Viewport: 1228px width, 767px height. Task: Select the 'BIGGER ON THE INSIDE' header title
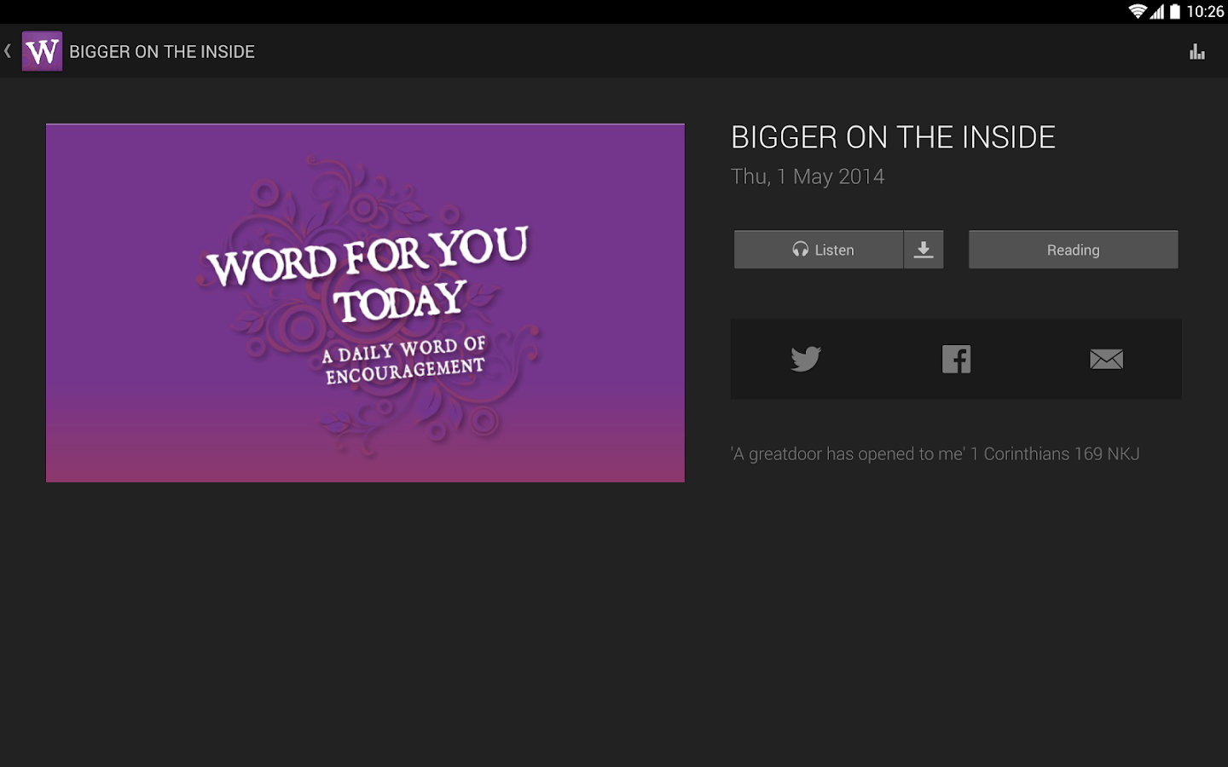point(162,52)
